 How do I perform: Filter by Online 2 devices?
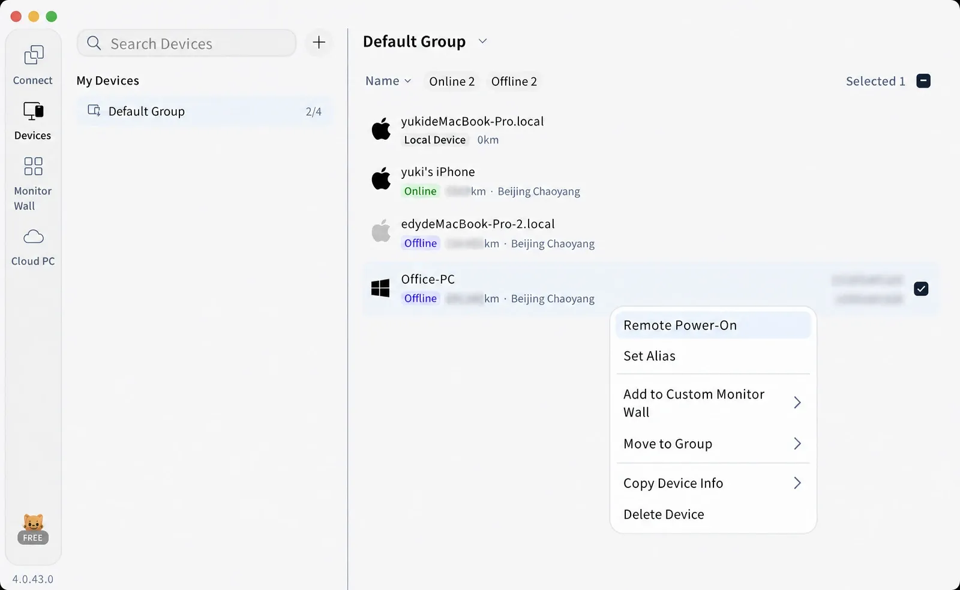click(x=452, y=82)
